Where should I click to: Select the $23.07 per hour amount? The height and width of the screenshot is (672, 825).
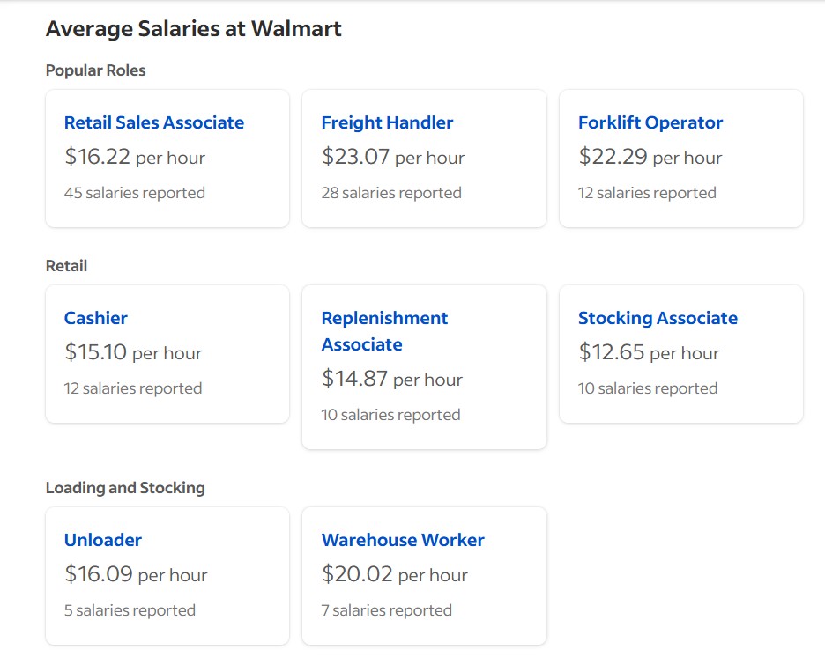[x=393, y=158]
